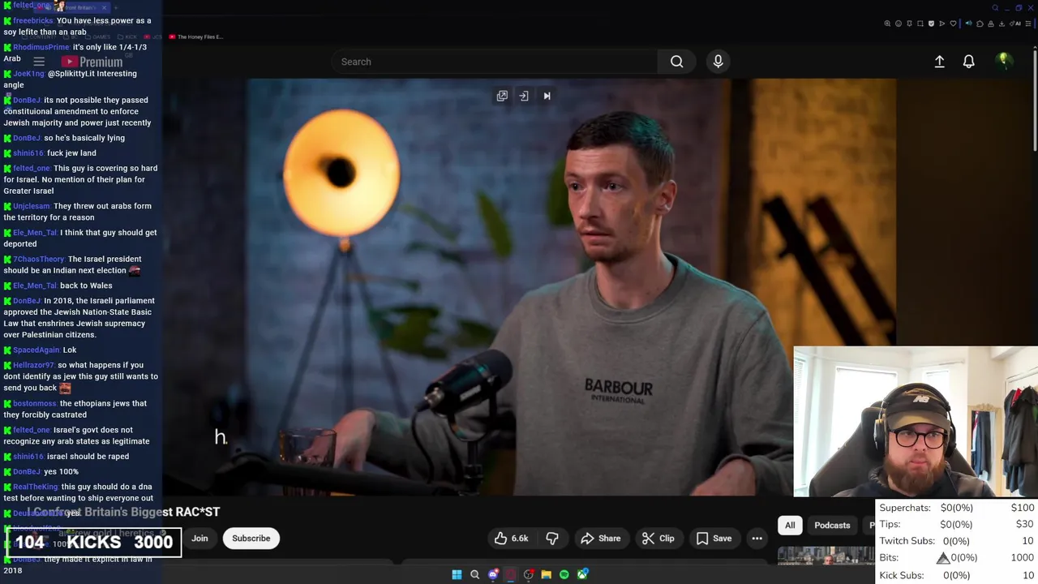The height and width of the screenshot is (584, 1038).
Task: Open the YouTube account avatar menu
Action: (x=1003, y=61)
